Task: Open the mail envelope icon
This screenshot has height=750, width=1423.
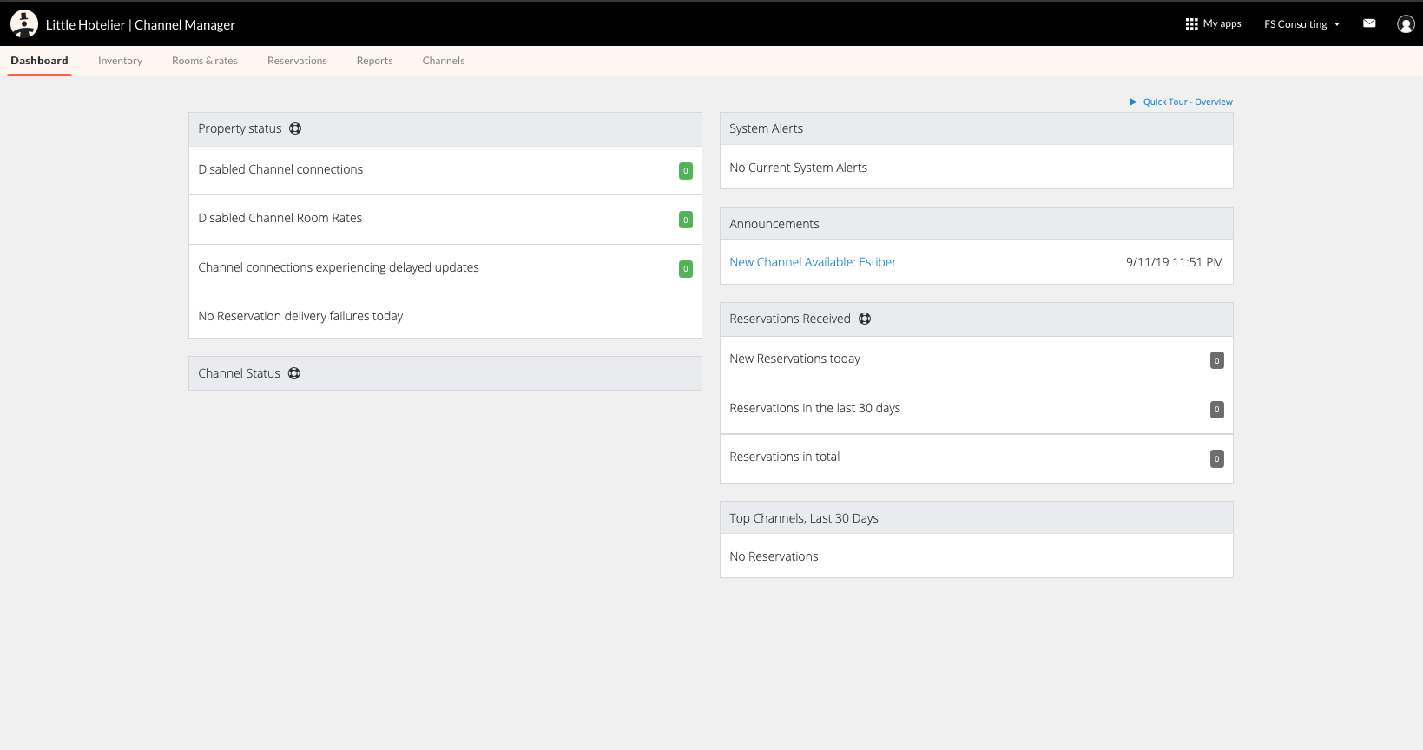Action: [1369, 23]
